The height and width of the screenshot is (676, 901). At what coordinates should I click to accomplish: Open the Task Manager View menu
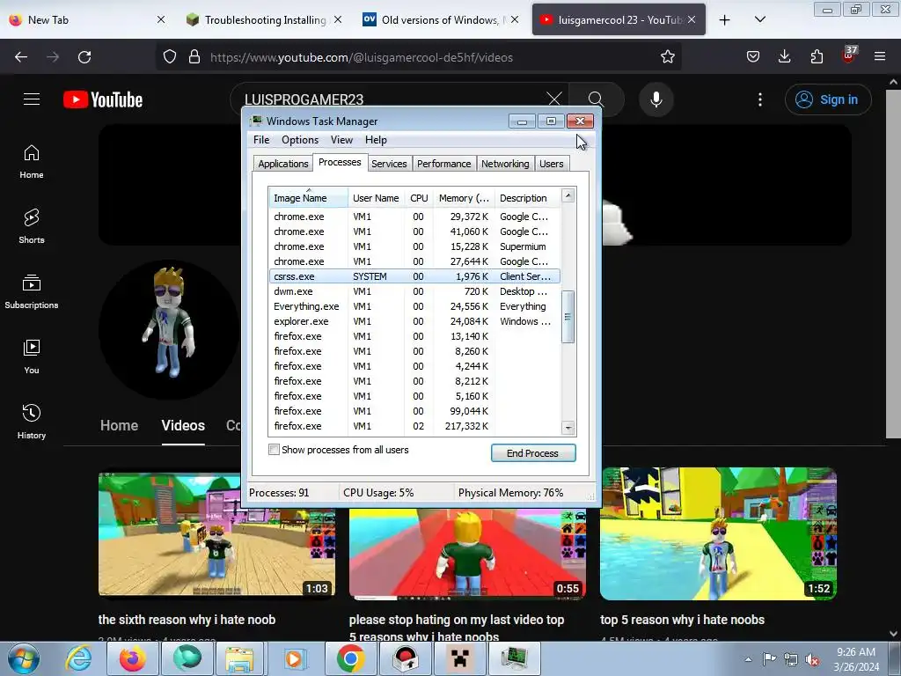tap(341, 140)
